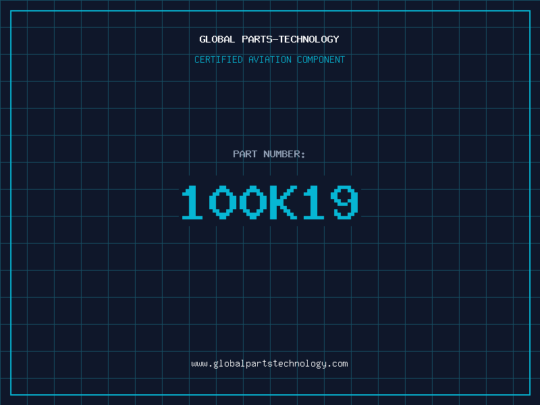Image resolution: width=540 pixels, height=405 pixels.
Task: Click the PART NUMBER: label
Action: click(x=269, y=154)
